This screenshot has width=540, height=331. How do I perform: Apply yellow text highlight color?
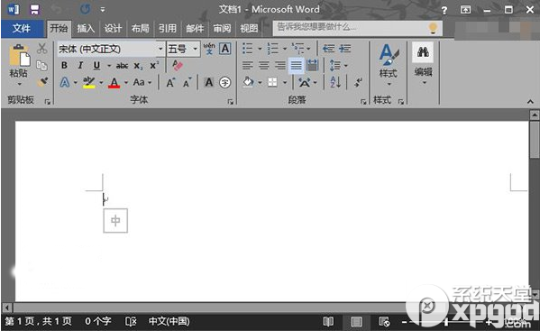[x=89, y=83]
